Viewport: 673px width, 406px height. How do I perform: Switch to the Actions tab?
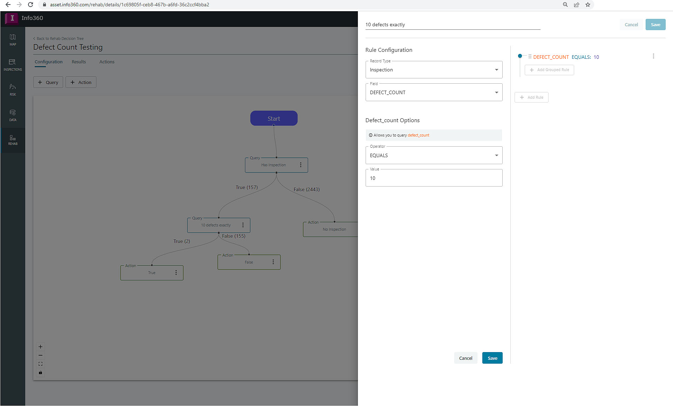tap(107, 62)
